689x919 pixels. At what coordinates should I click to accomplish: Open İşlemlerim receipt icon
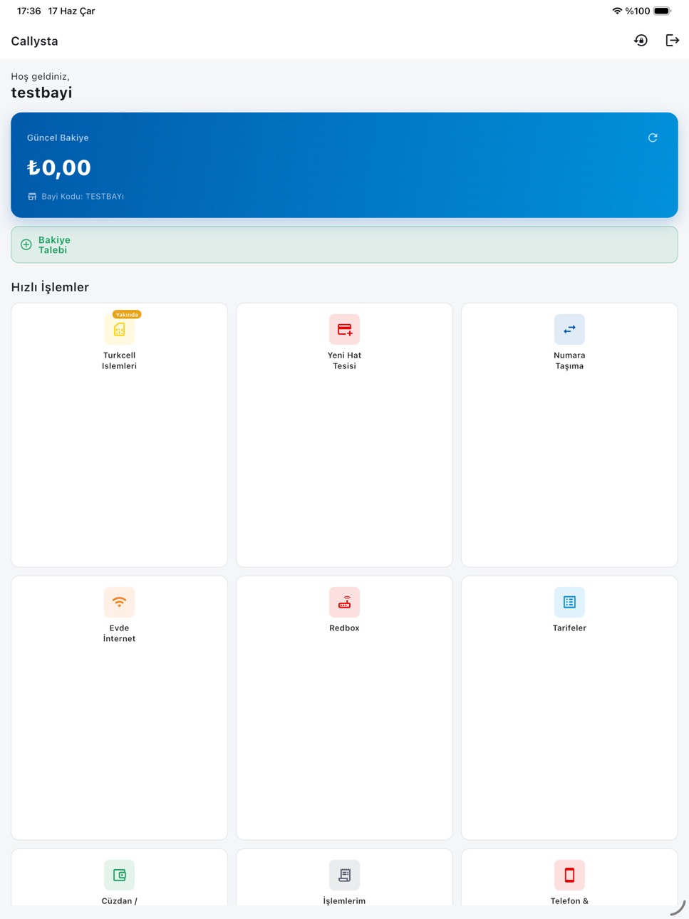[x=344, y=875]
